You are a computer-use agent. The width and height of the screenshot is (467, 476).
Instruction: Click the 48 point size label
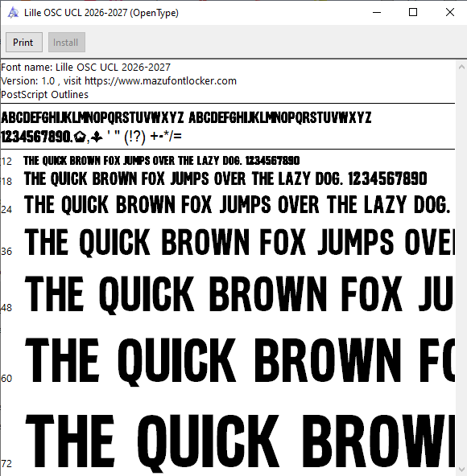[x=6, y=308]
